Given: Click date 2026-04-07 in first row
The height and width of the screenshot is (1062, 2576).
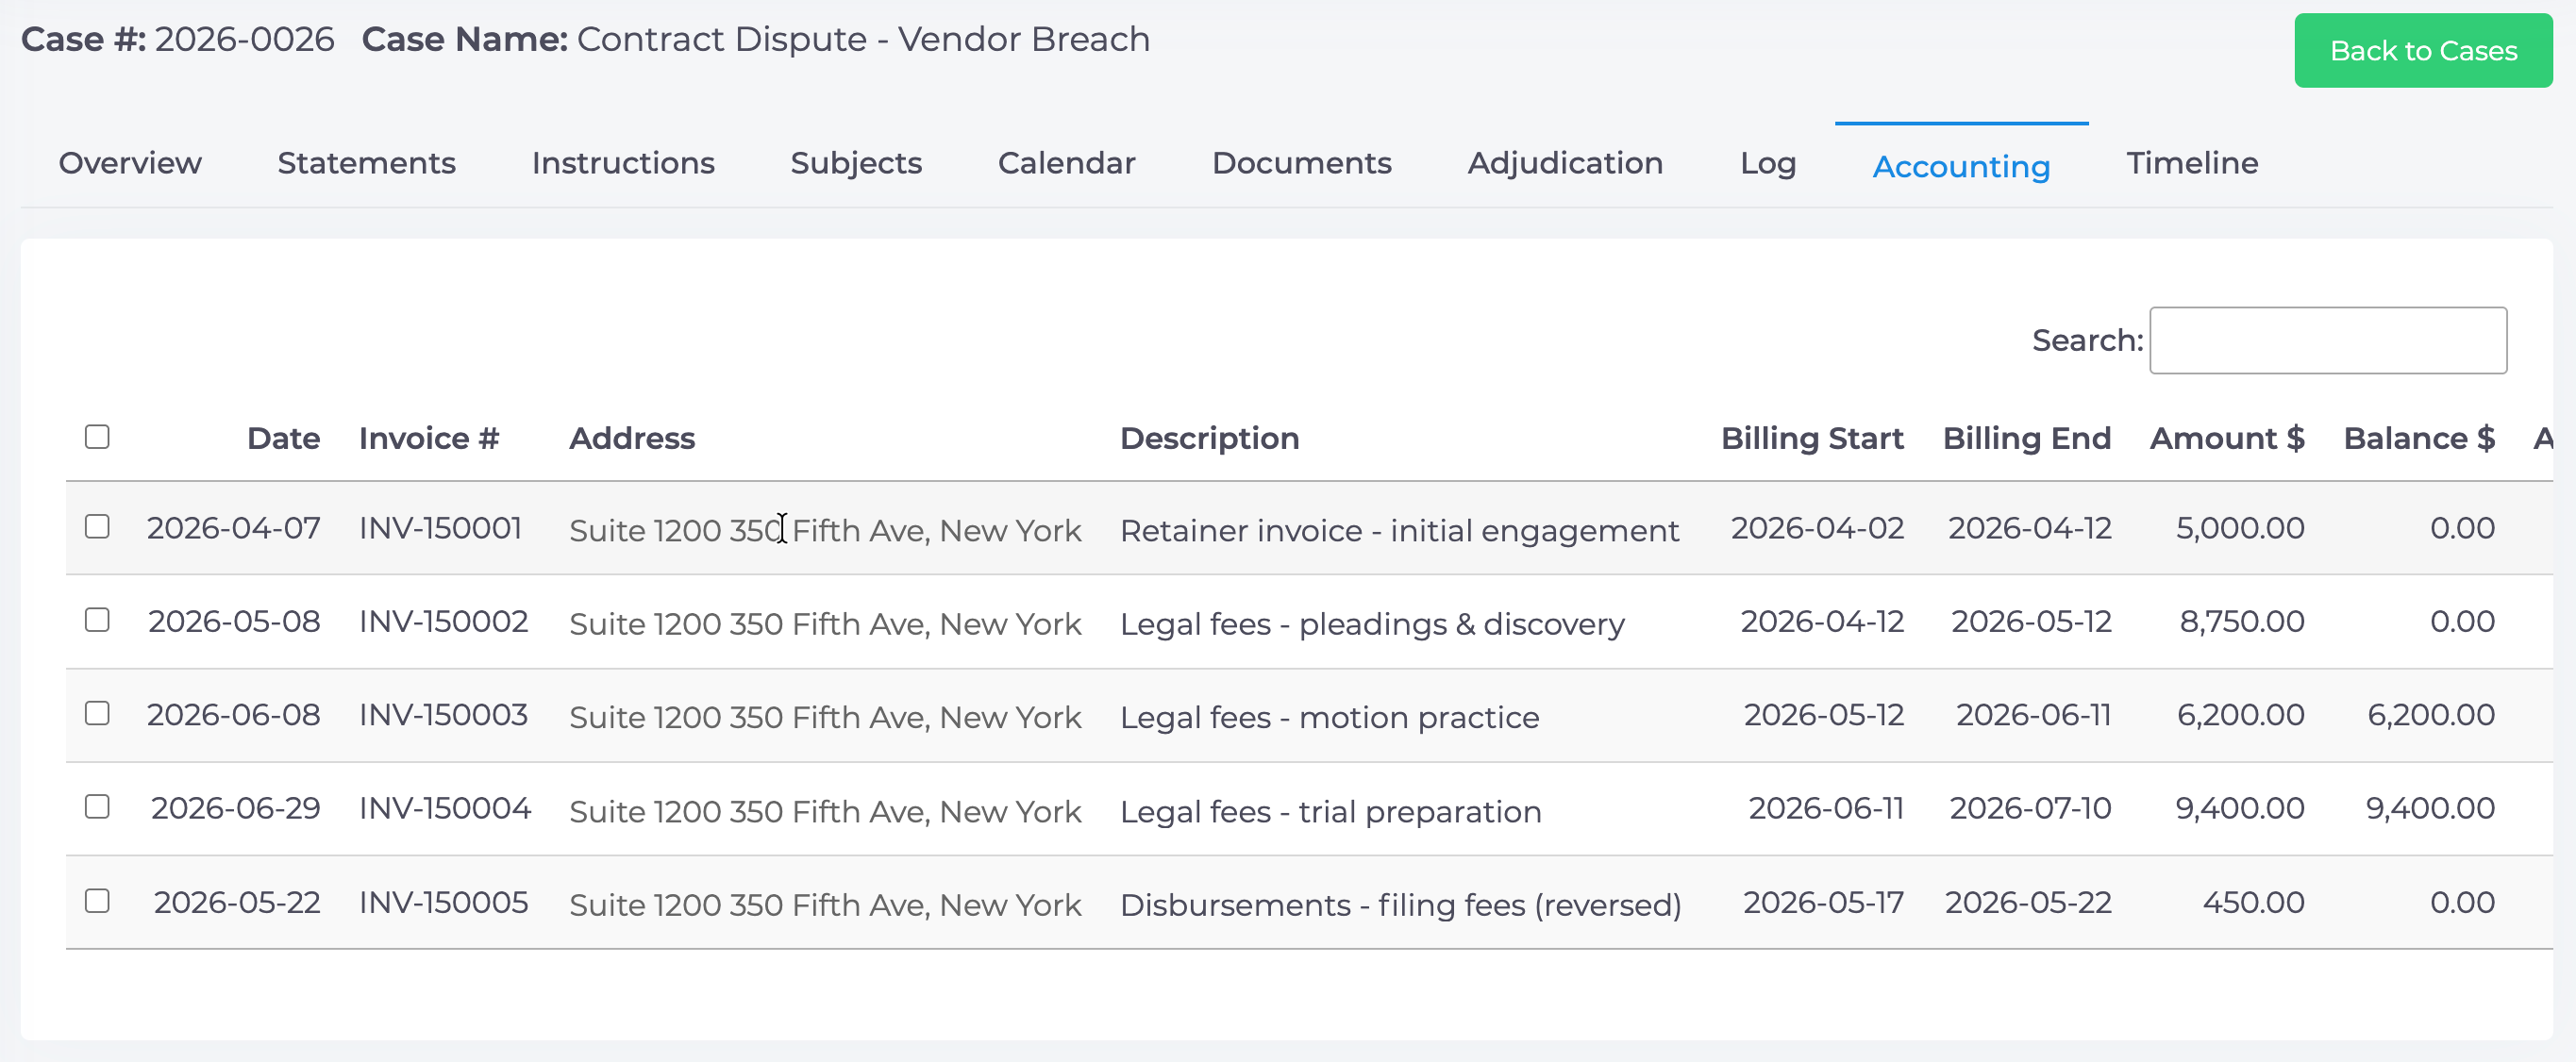Looking at the screenshot, I should tap(234, 528).
